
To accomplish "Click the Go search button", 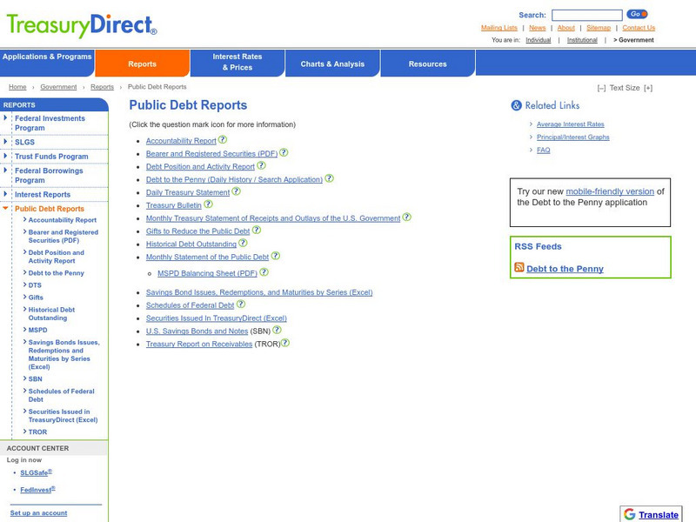I will point(636,13).
